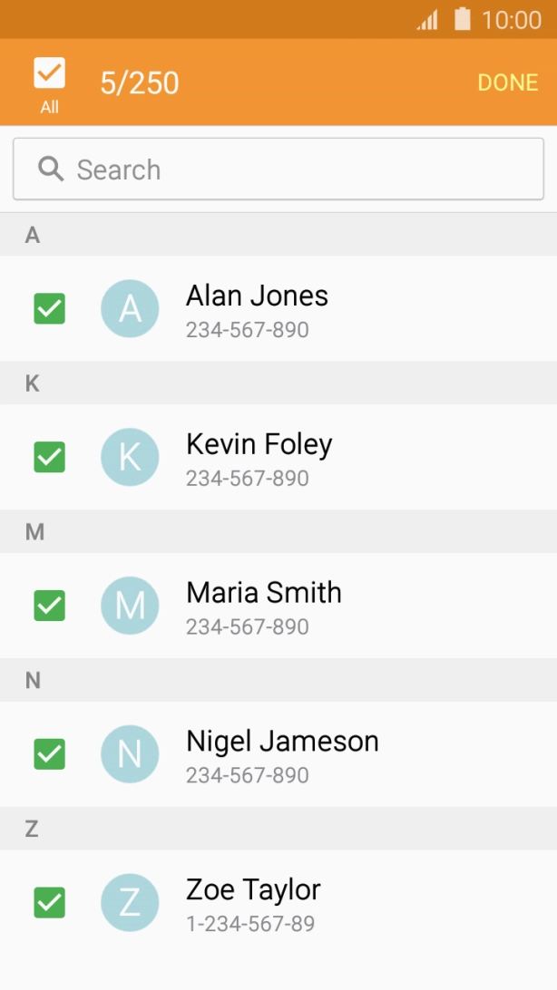
Task: Click the search magnifier icon
Action: coord(51,169)
